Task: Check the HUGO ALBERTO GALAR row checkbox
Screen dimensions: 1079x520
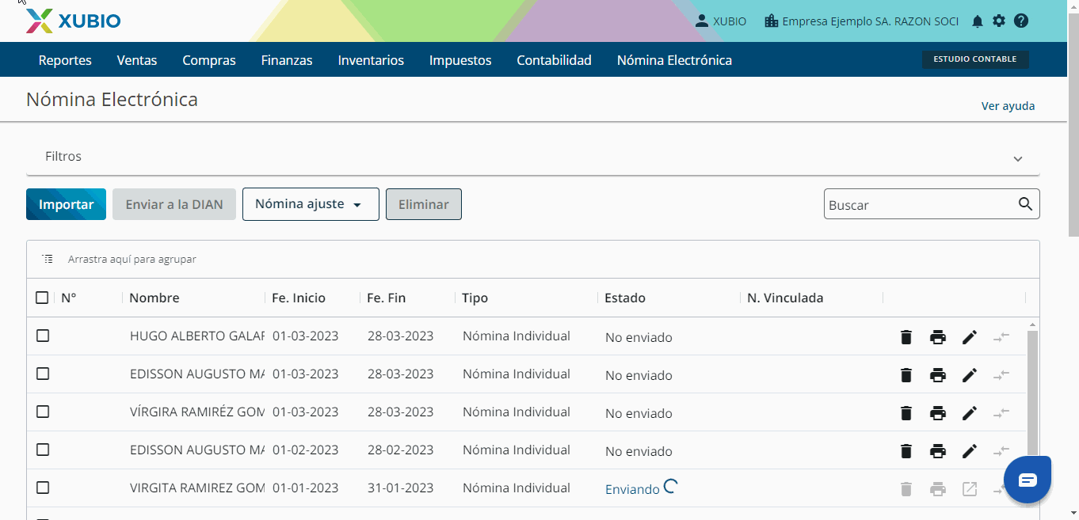Action: point(43,336)
